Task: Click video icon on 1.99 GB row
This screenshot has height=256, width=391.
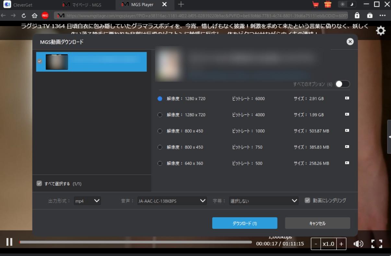Action: point(347,114)
